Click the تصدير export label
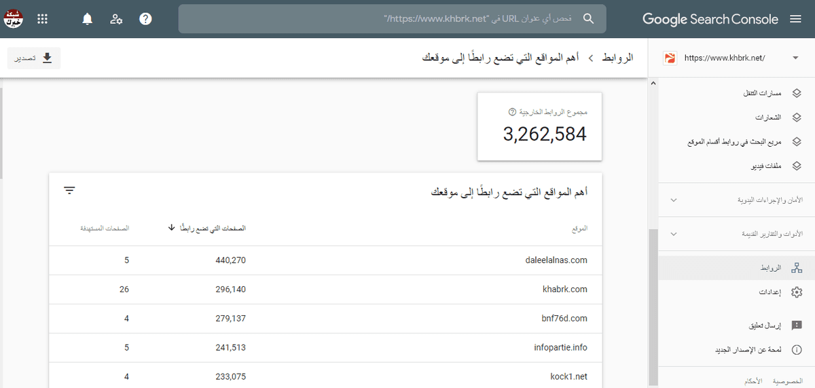Viewport: 815px width, 388px height. 26,58
